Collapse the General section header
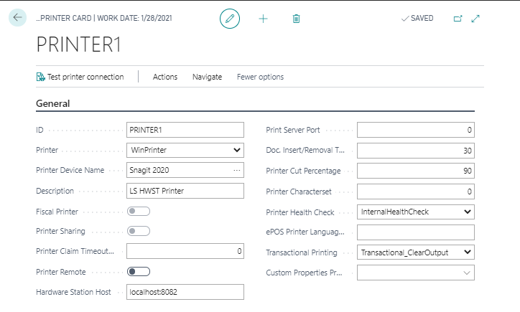This screenshot has height=312, width=520. (53, 103)
